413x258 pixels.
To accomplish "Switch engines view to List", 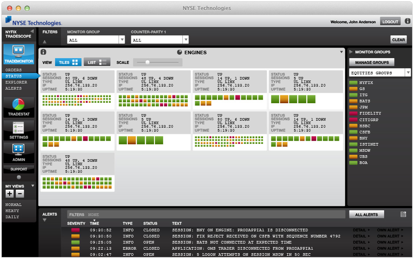I will 97,63.
